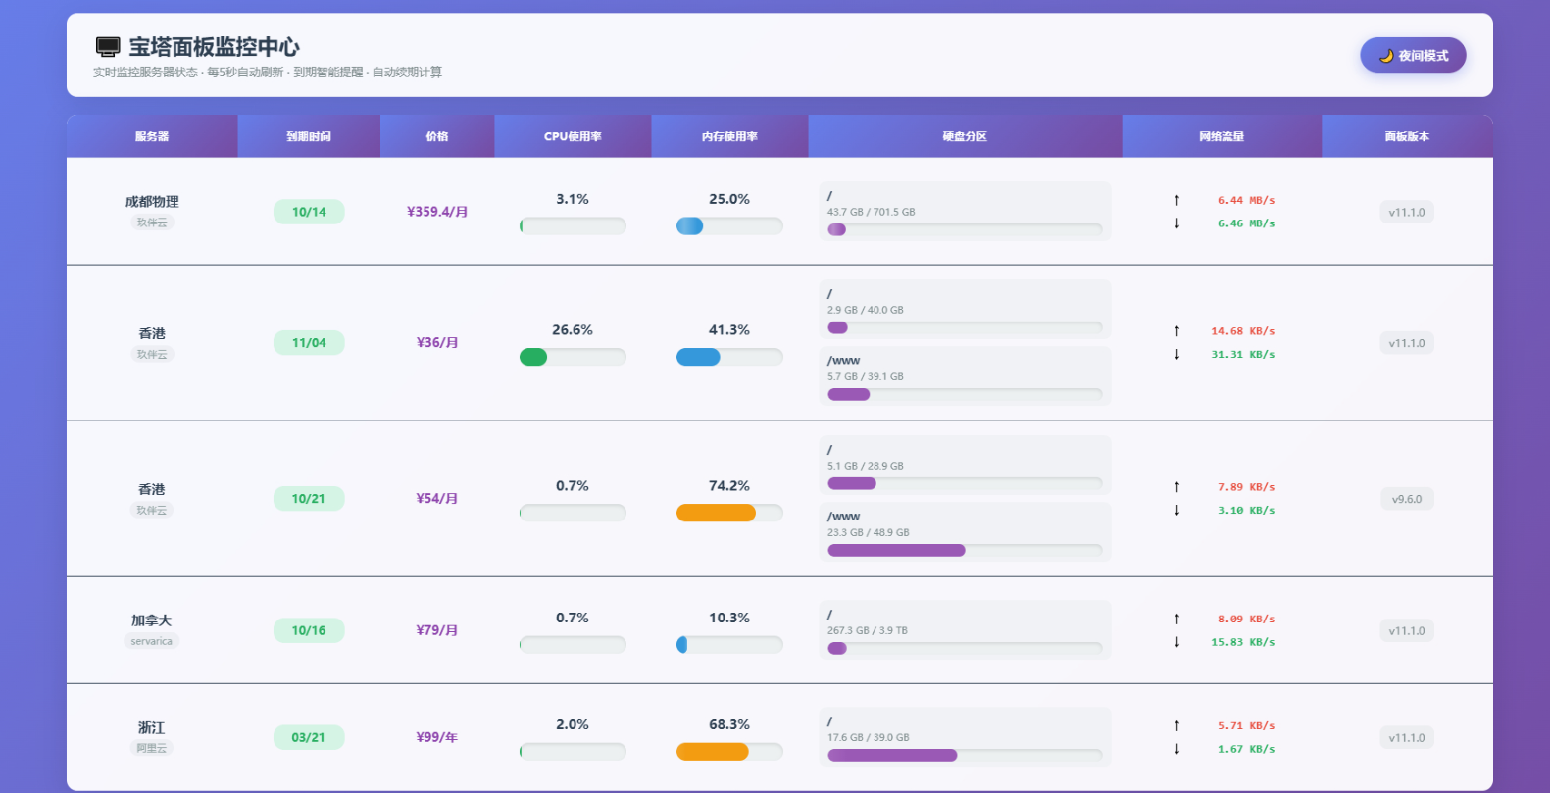Click the ¥359.4/月 price text

tap(437, 212)
